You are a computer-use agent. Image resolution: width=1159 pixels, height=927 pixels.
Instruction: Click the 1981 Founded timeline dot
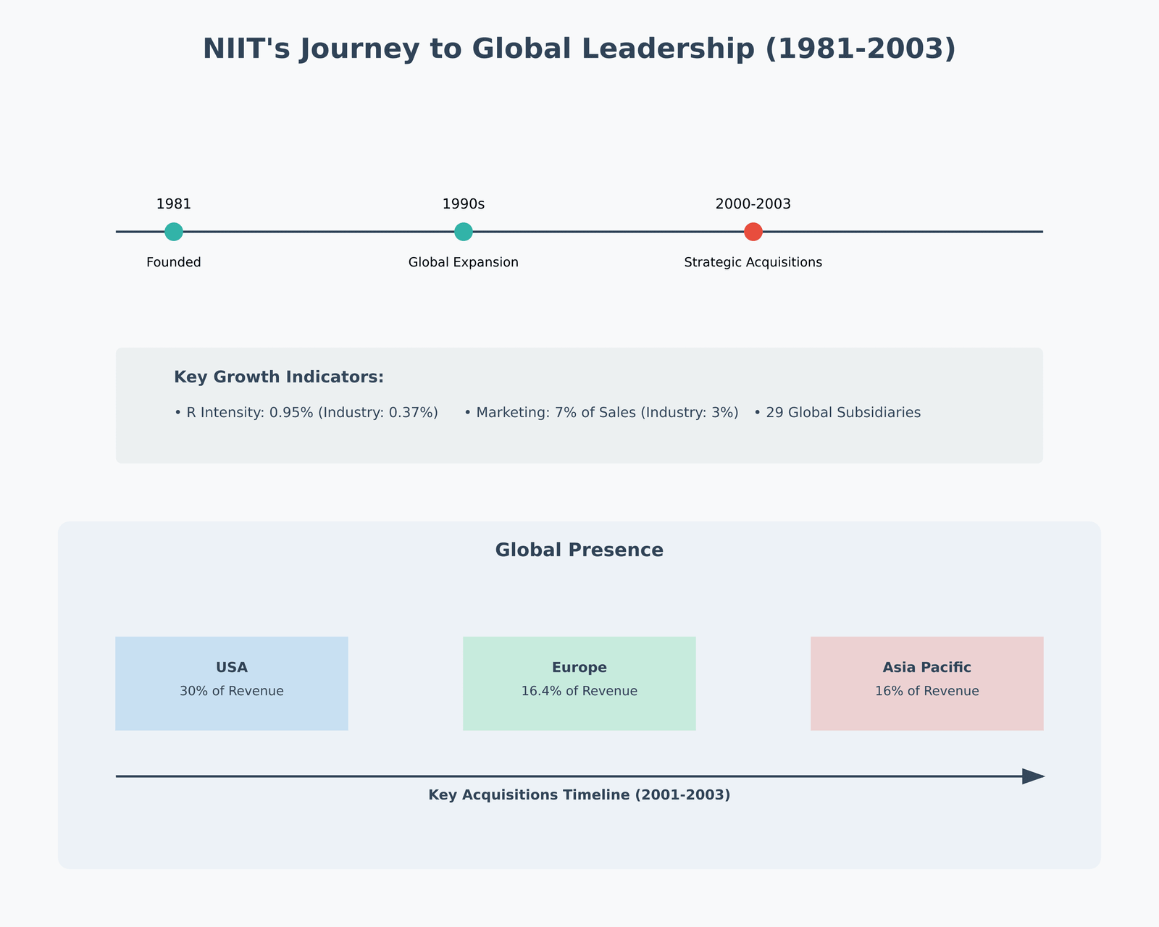[x=174, y=232]
